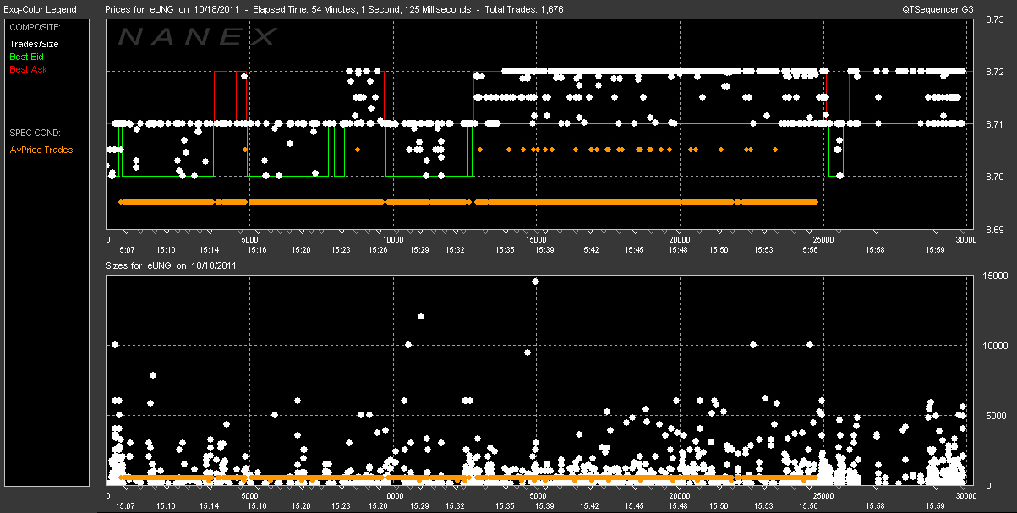Click the 15:58 time label under Sizes chart

click(875, 506)
